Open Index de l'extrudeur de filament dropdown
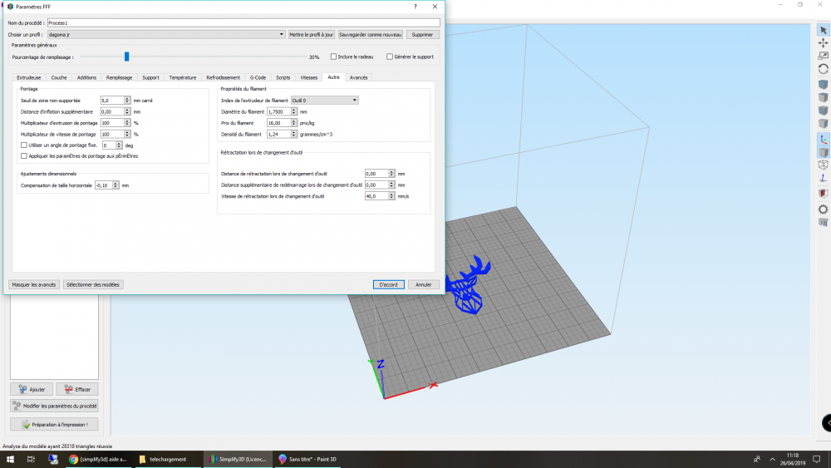 (324, 101)
